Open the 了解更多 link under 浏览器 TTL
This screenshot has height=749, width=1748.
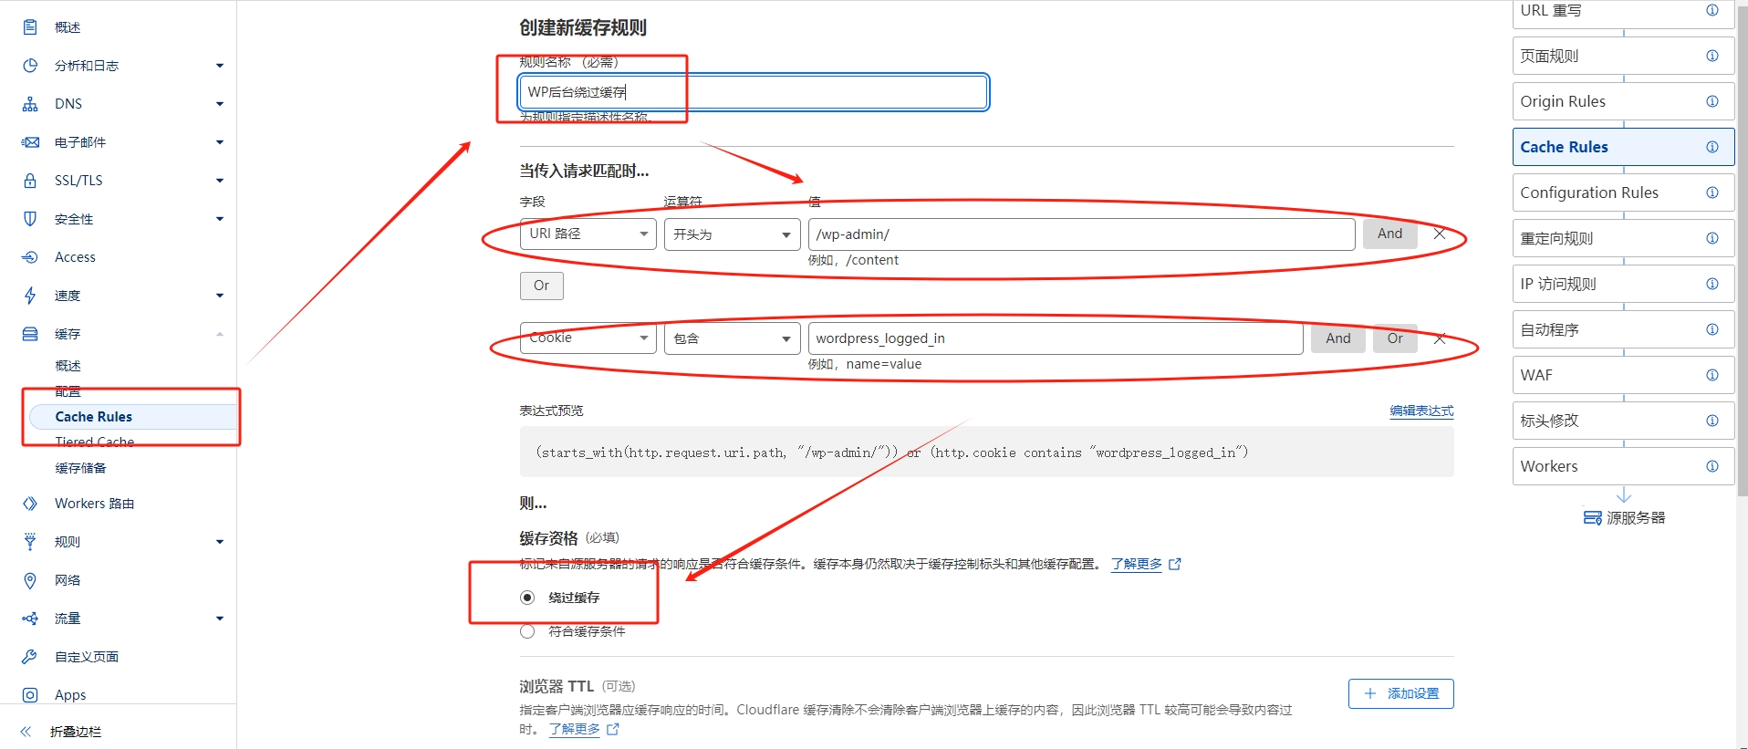pos(575,729)
